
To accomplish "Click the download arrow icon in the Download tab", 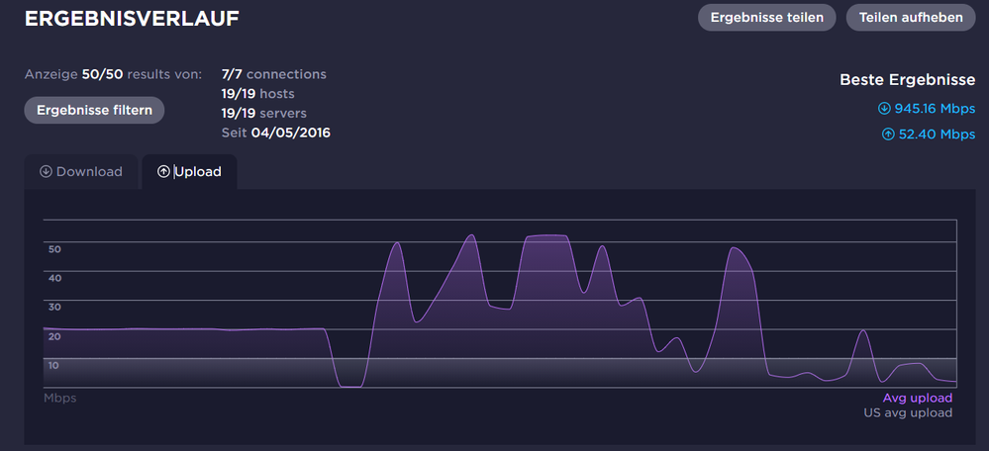I will click(46, 172).
